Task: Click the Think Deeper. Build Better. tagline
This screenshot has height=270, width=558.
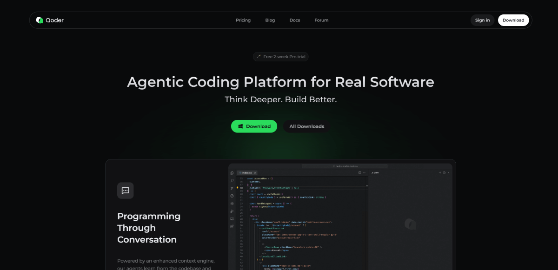Action: pyautogui.click(x=280, y=99)
